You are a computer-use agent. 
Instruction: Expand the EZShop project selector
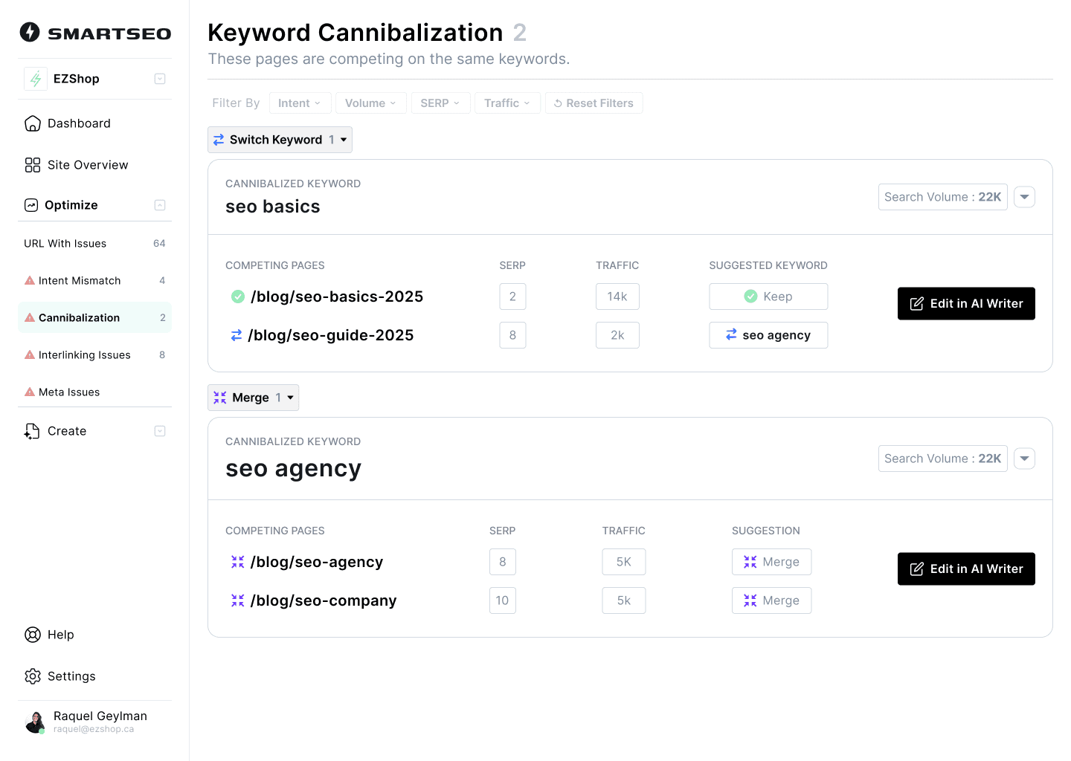click(x=160, y=79)
